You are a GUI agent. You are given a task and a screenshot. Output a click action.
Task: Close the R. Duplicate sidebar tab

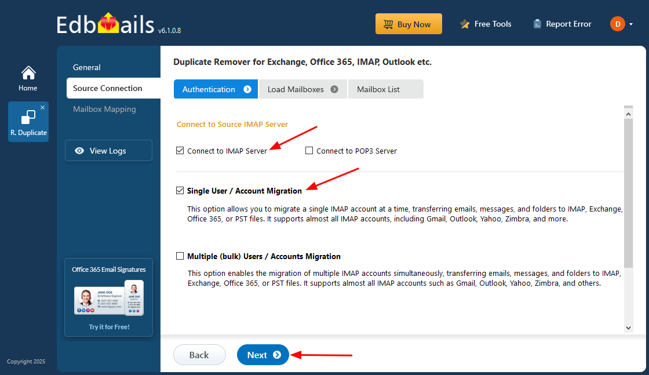42,108
